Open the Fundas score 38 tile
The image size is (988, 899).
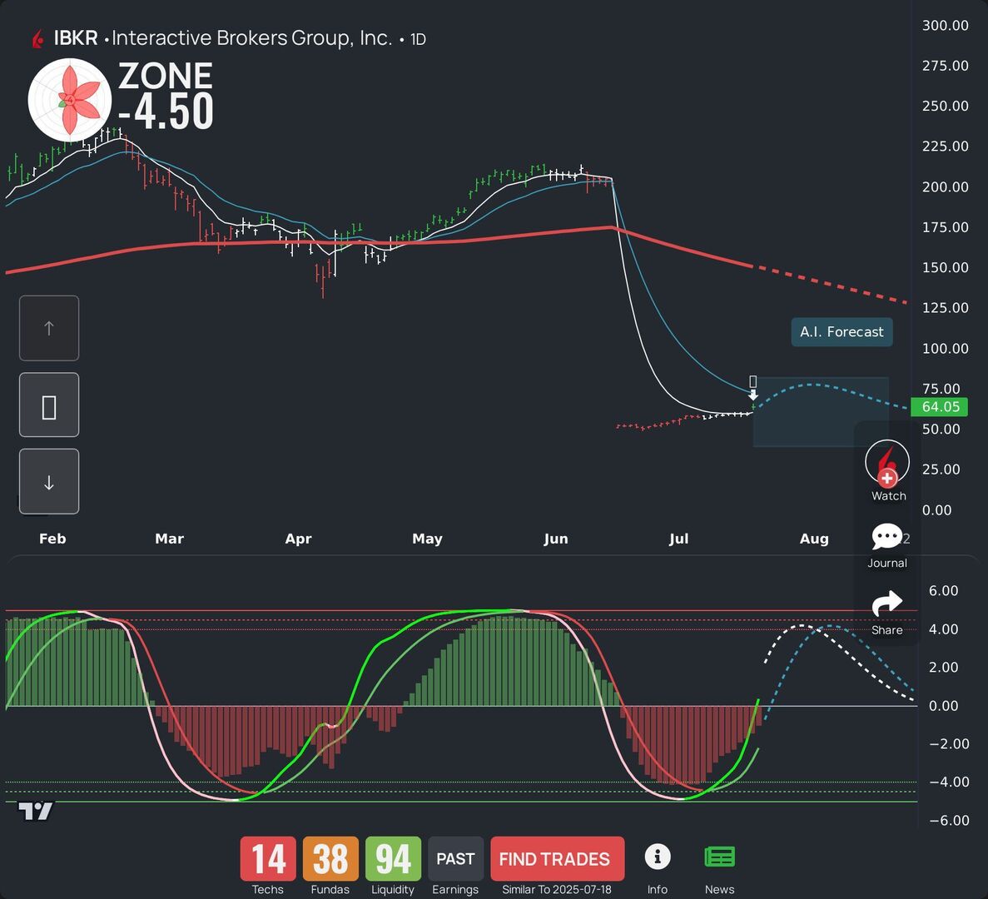click(x=330, y=859)
